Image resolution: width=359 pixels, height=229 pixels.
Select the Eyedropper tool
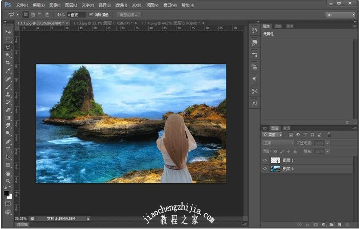(x=8, y=71)
